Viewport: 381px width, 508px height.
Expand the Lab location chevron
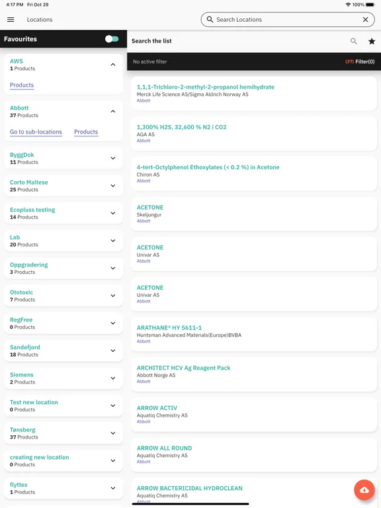pos(112,241)
